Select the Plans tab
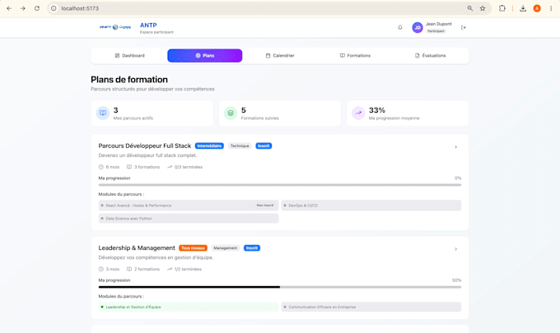 [204, 56]
